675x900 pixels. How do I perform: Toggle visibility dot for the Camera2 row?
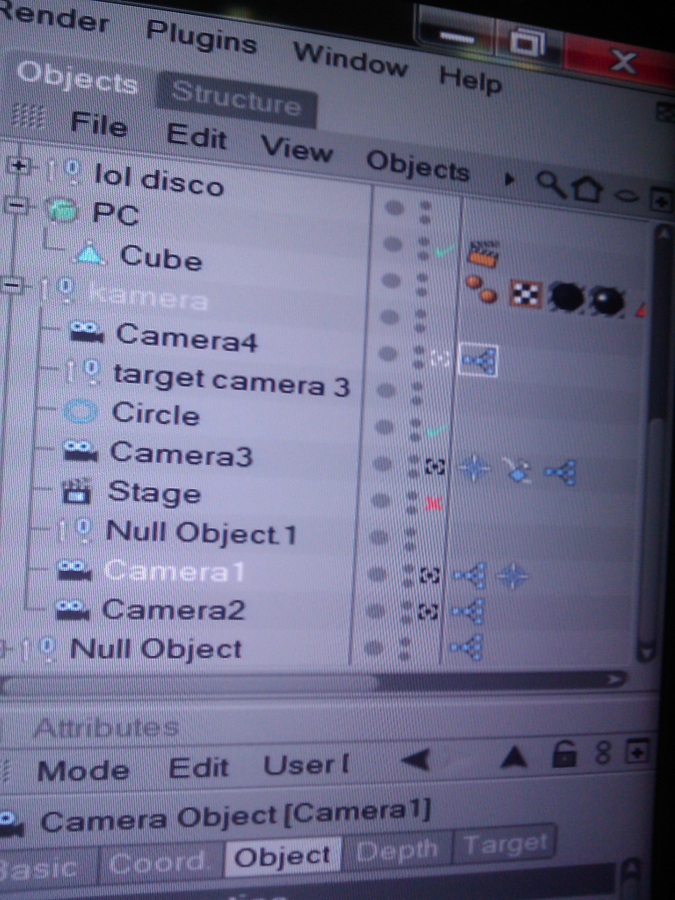pyautogui.click(x=376, y=611)
